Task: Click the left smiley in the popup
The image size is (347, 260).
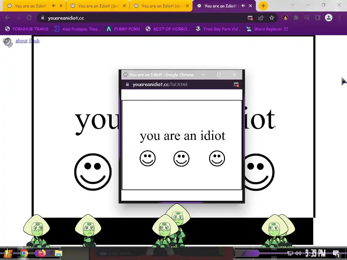Action: click(148, 158)
